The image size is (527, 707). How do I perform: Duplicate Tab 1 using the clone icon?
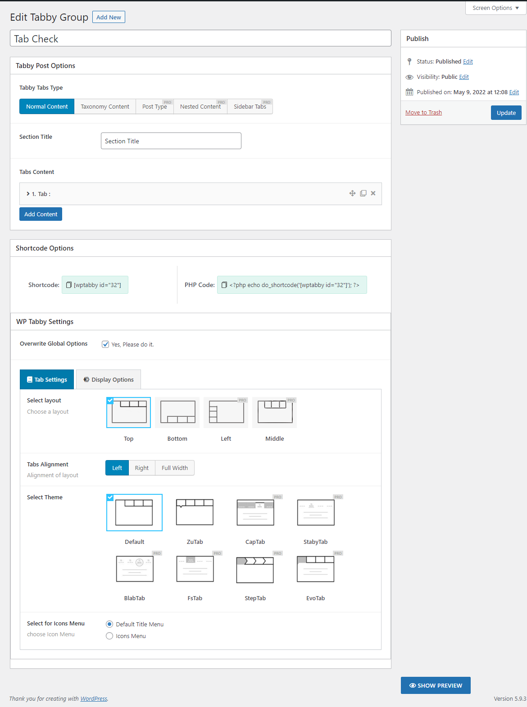tap(363, 193)
